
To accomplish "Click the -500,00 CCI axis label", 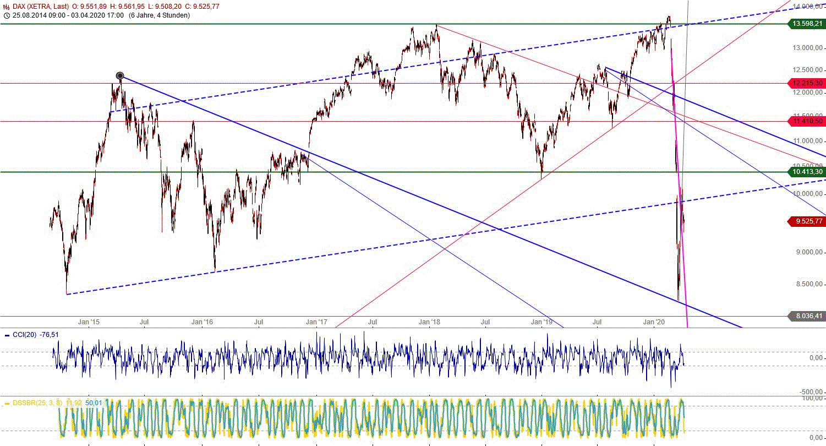I will pos(811,391).
